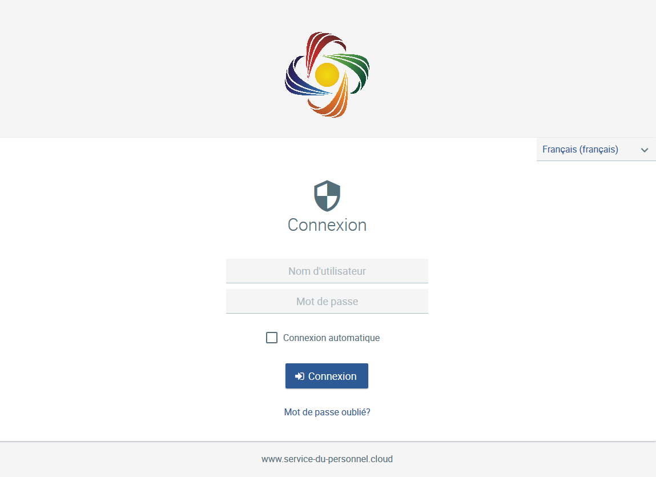The width and height of the screenshot is (656, 477).
Task: Focus the Mot de passe field
Action: click(x=327, y=301)
